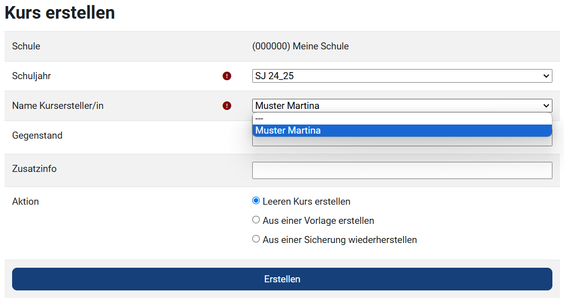Focus the Zusatzinfo text field
The width and height of the screenshot is (564, 301).
(x=402, y=170)
